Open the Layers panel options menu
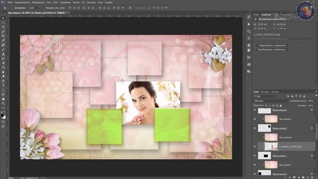The image size is (318, 179). (316, 91)
